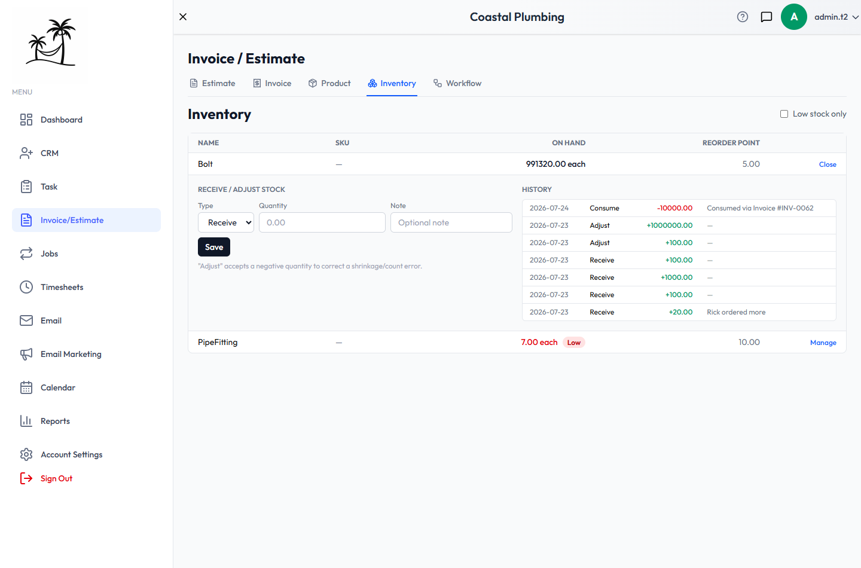Click the Estimate tab page icon
The width and height of the screenshot is (861, 568).
coord(194,83)
